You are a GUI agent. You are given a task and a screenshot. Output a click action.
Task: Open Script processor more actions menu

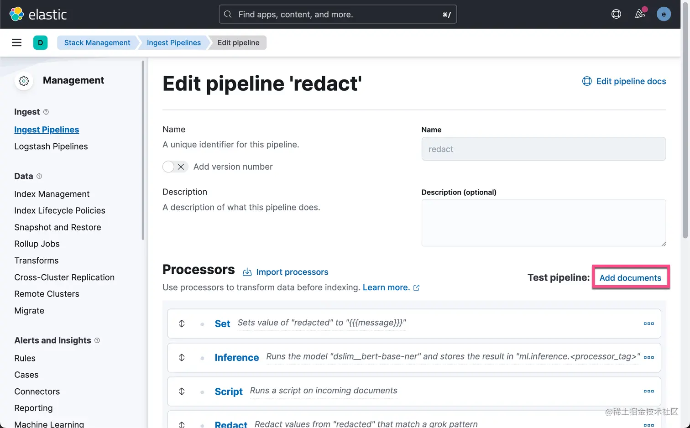point(648,391)
